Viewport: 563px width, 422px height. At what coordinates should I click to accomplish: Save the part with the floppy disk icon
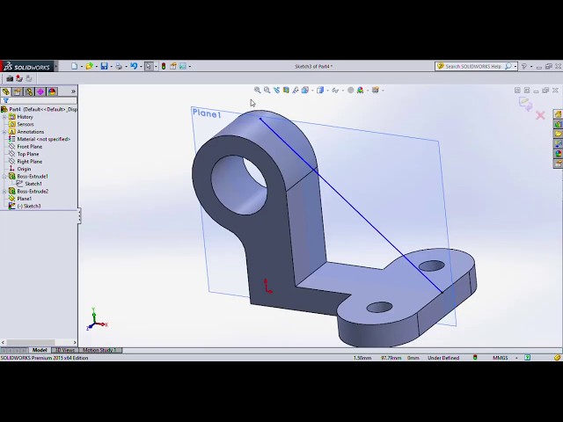[104, 66]
